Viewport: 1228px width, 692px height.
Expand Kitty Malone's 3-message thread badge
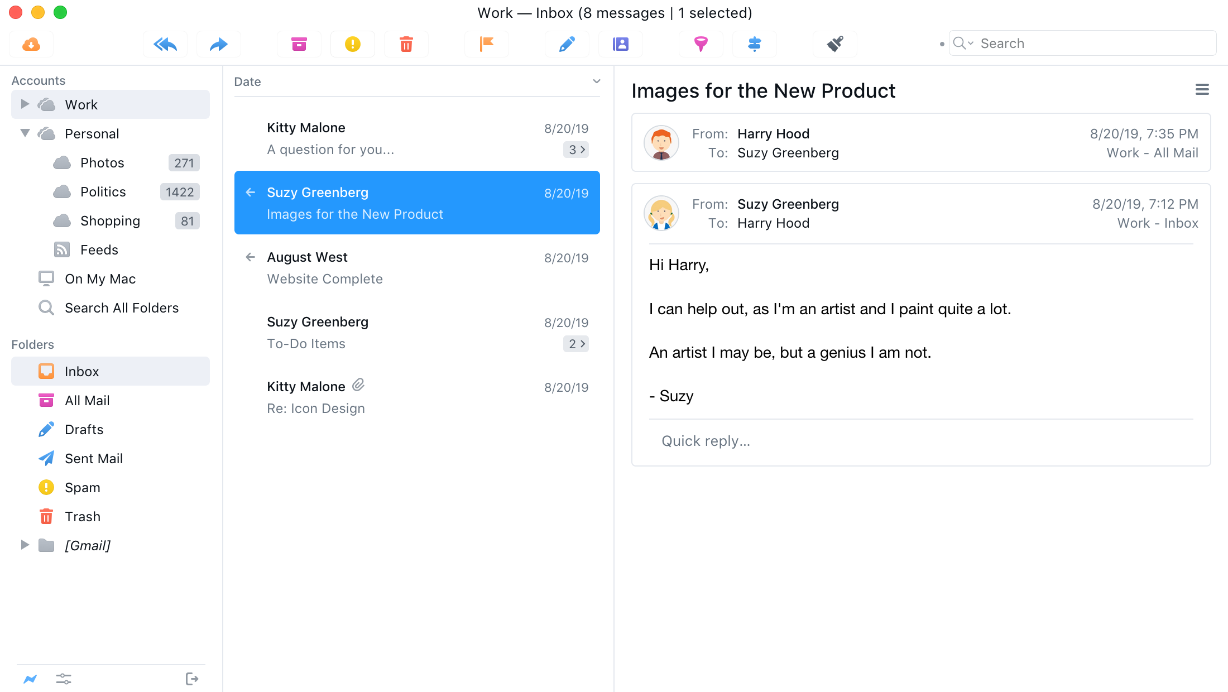pos(576,150)
